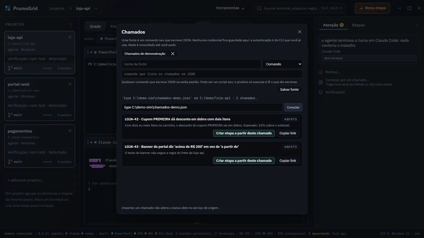The height and width of the screenshot is (238, 424).
Task: Close the loja-api project card
Action: (70, 37)
